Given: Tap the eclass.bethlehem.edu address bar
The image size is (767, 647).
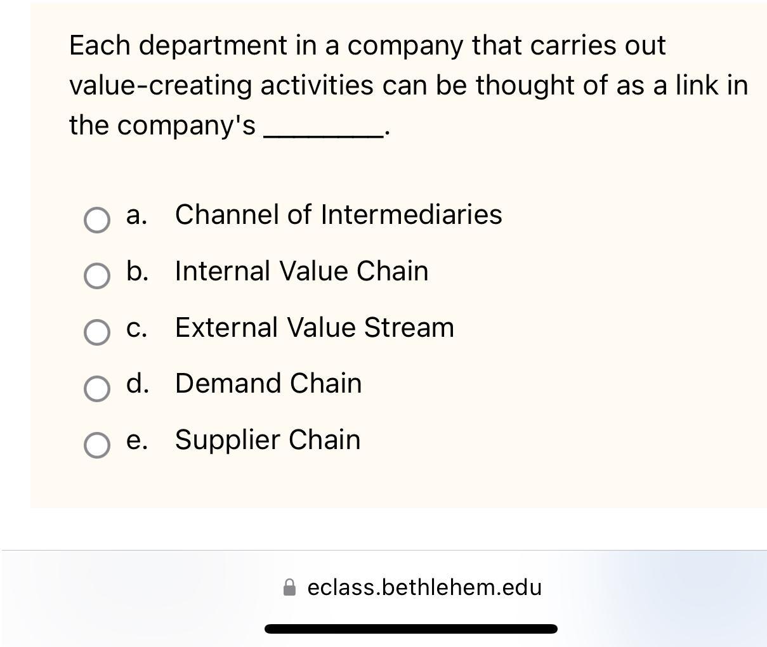Looking at the screenshot, I should pos(424,587).
